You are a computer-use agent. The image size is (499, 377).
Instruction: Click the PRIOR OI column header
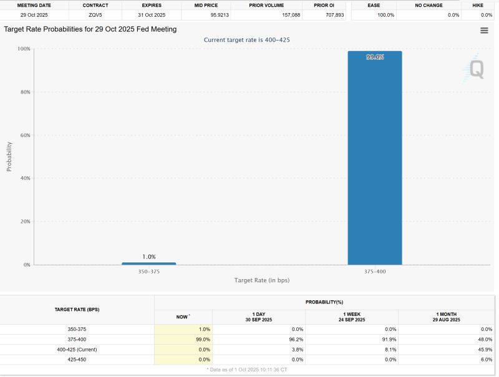[323, 5]
